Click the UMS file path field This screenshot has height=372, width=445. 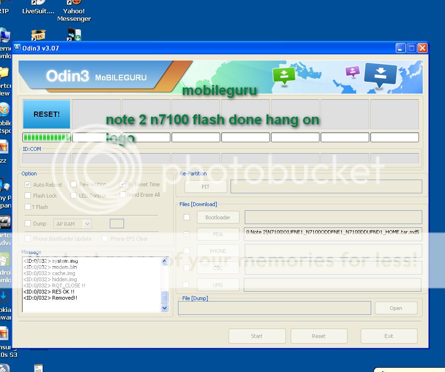coord(332,285)
